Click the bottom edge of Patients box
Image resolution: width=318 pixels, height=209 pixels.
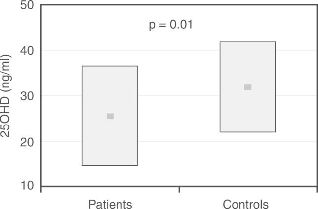tap(110, 165)
